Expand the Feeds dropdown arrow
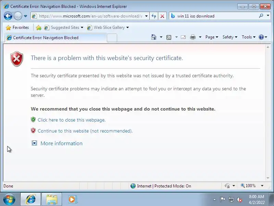 point(176,37)
